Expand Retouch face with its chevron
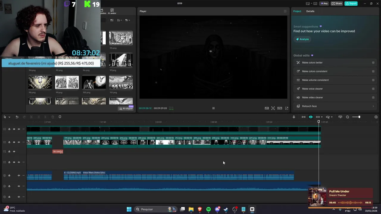381x214 pixels. (373, 106)
